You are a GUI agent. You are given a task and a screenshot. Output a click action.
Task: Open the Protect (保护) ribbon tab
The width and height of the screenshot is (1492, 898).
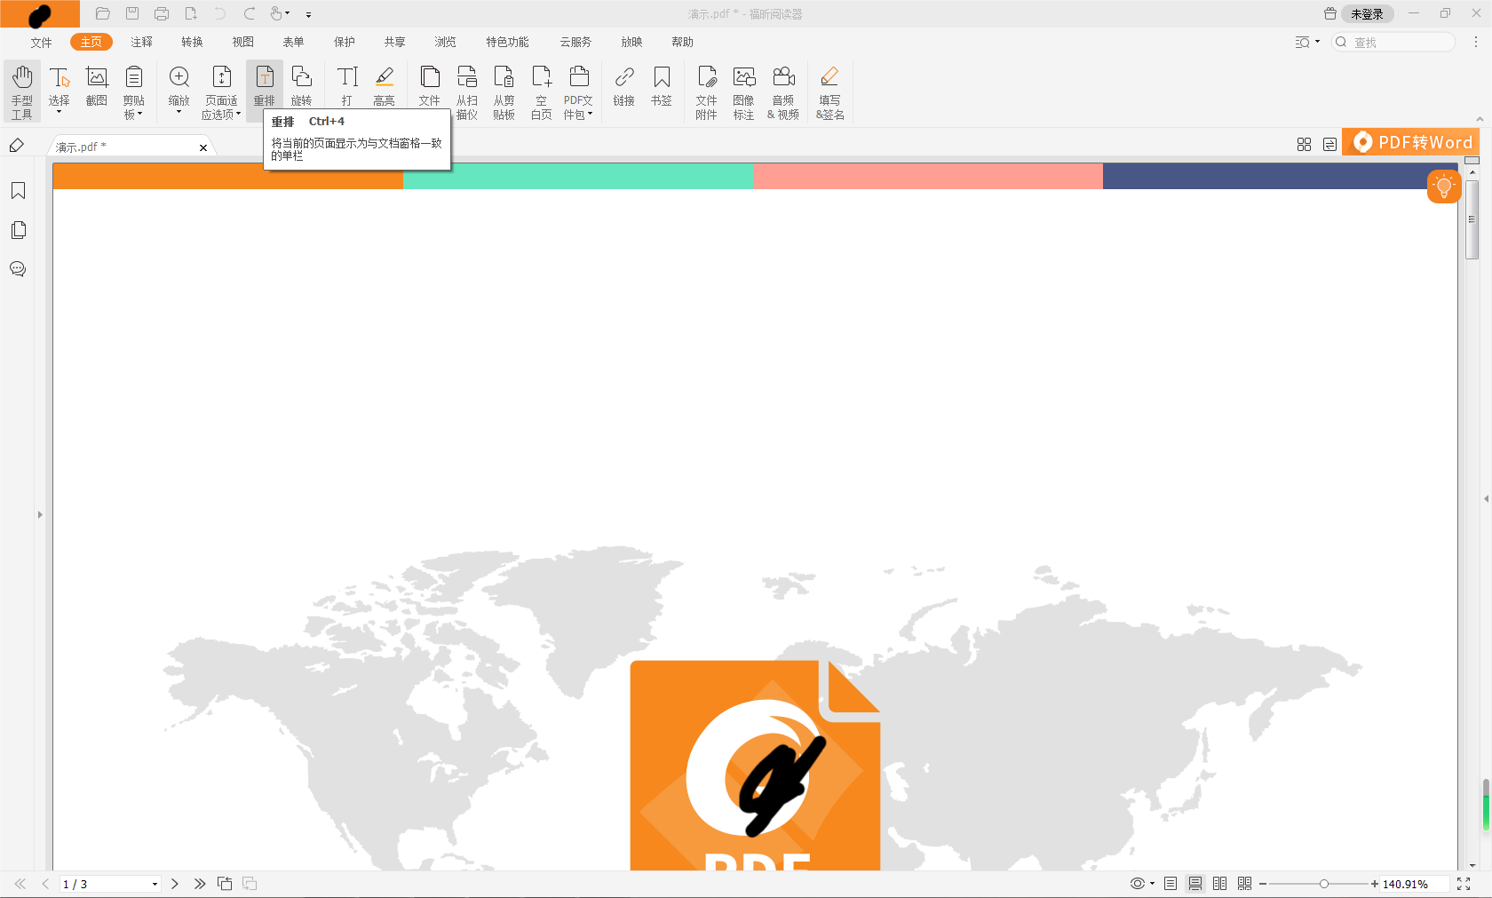pyautogui.click(x=345, y=42)
